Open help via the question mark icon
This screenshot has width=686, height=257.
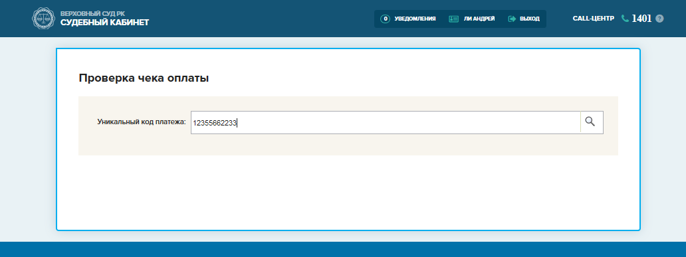click(x=660, y=19)
